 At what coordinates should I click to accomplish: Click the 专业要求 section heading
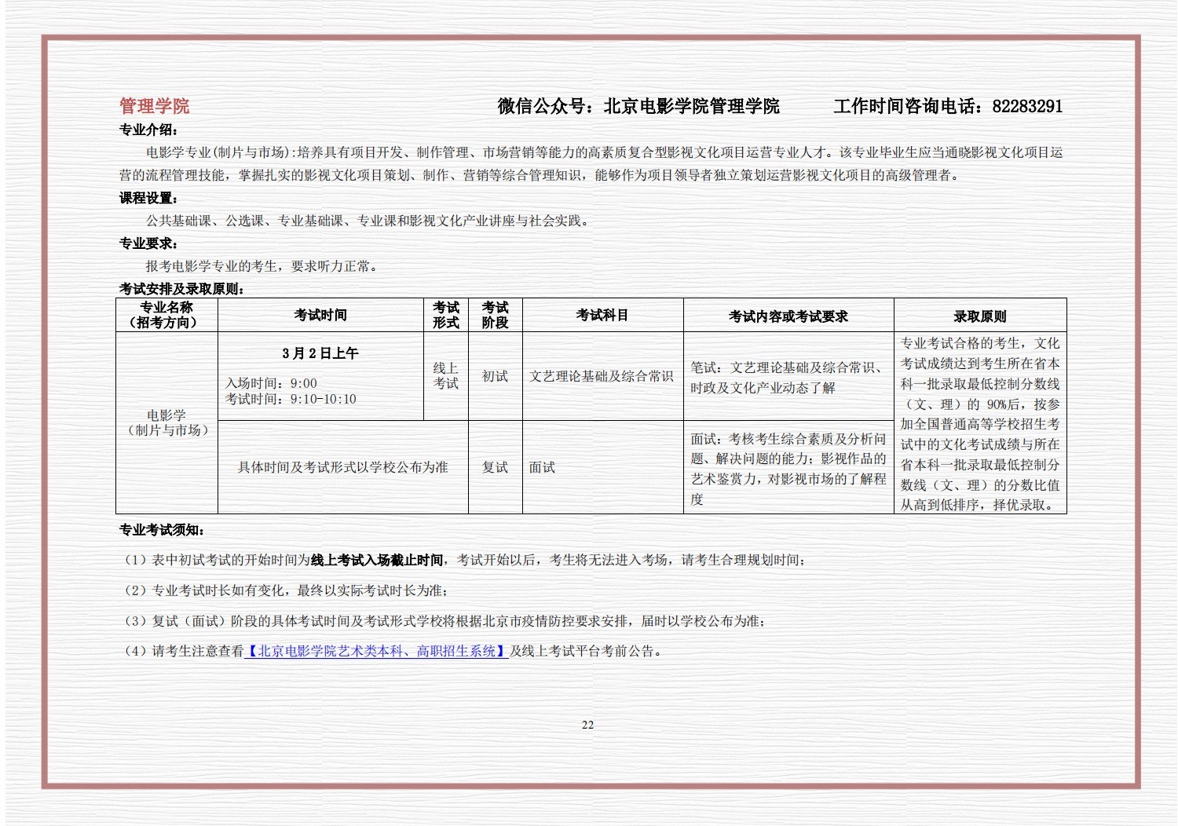(148, 243)
